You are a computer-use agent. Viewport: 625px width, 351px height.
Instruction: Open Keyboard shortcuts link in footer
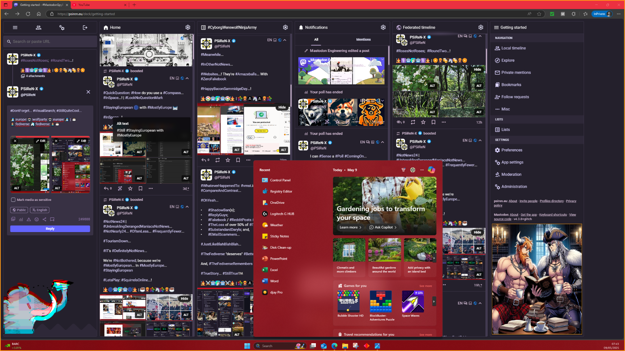(553, 215)
